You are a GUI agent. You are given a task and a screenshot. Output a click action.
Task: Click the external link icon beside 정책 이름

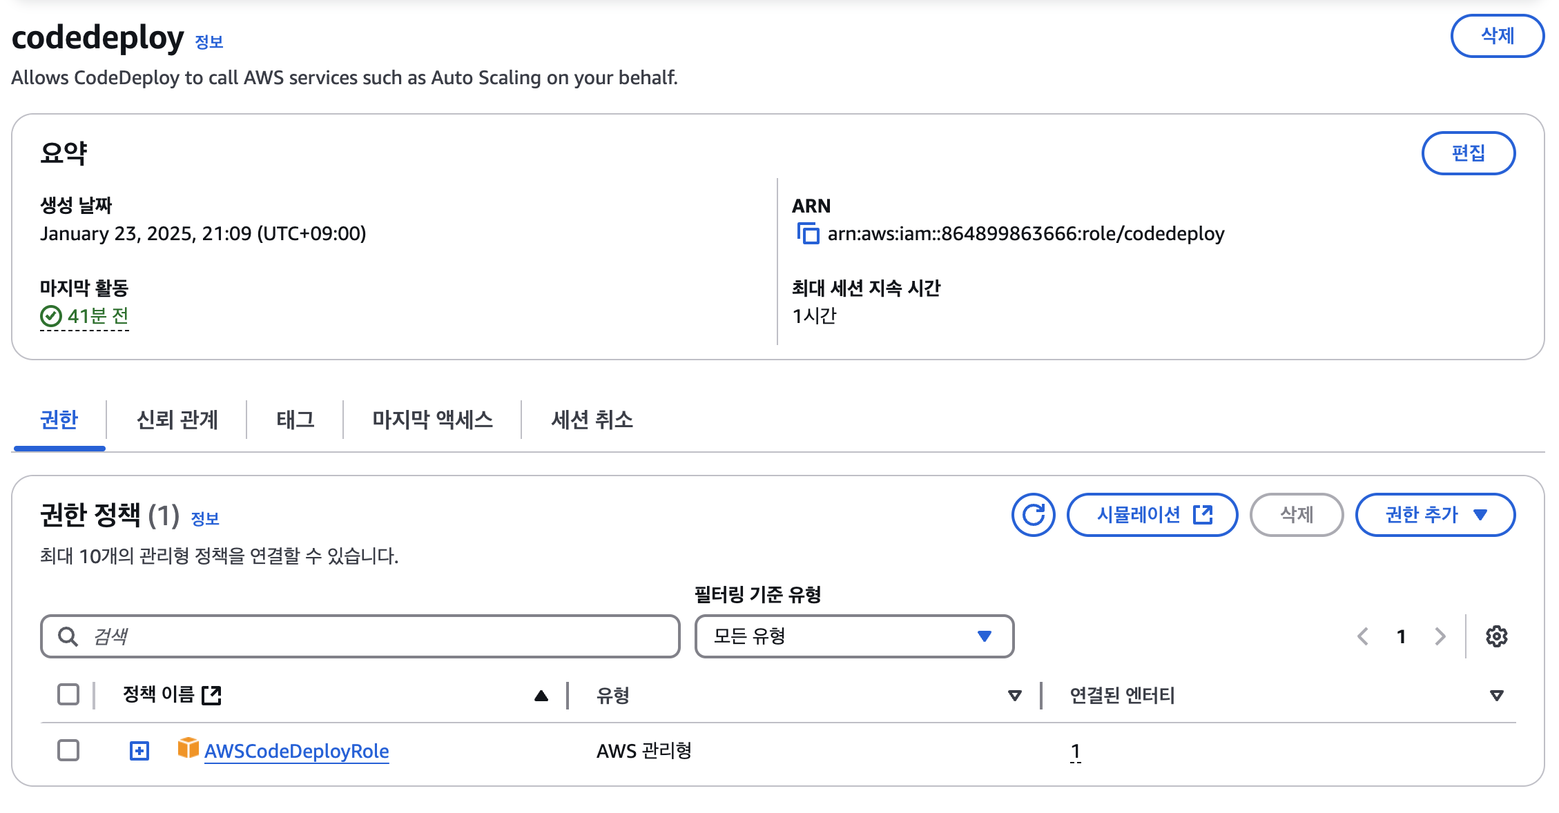point(211,695)
